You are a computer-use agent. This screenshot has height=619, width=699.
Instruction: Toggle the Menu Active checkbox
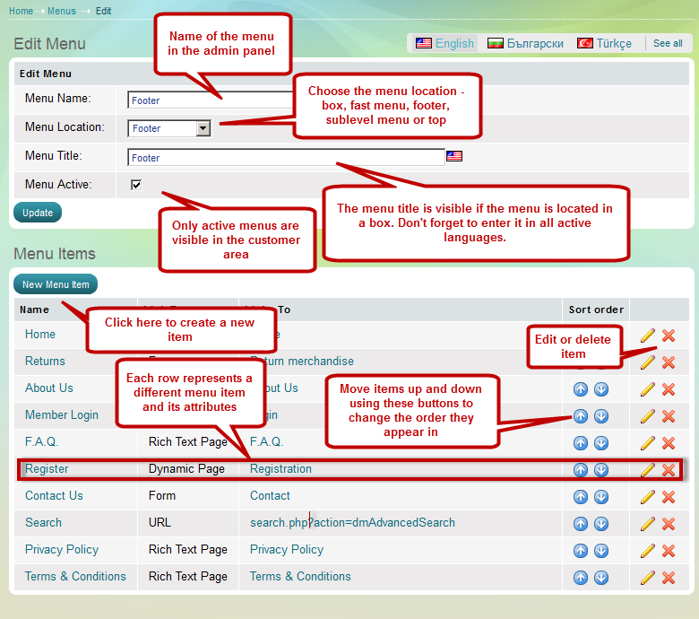pyautogui.click(x=136, y=185)
